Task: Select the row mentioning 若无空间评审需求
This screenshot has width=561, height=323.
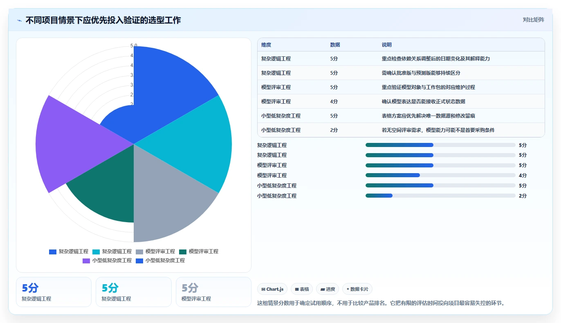Action: coord(401,130)
